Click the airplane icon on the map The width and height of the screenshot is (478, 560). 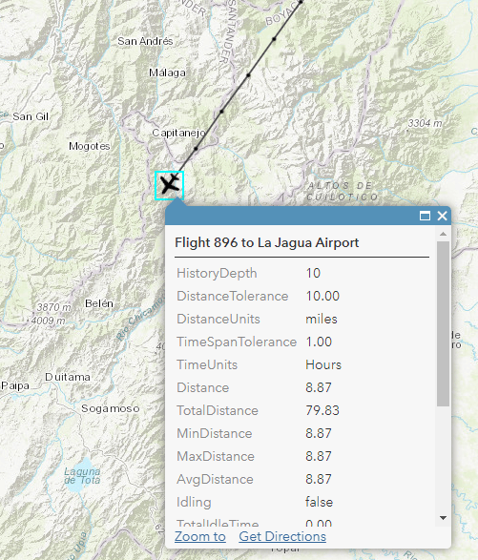(x=169, y=185)
